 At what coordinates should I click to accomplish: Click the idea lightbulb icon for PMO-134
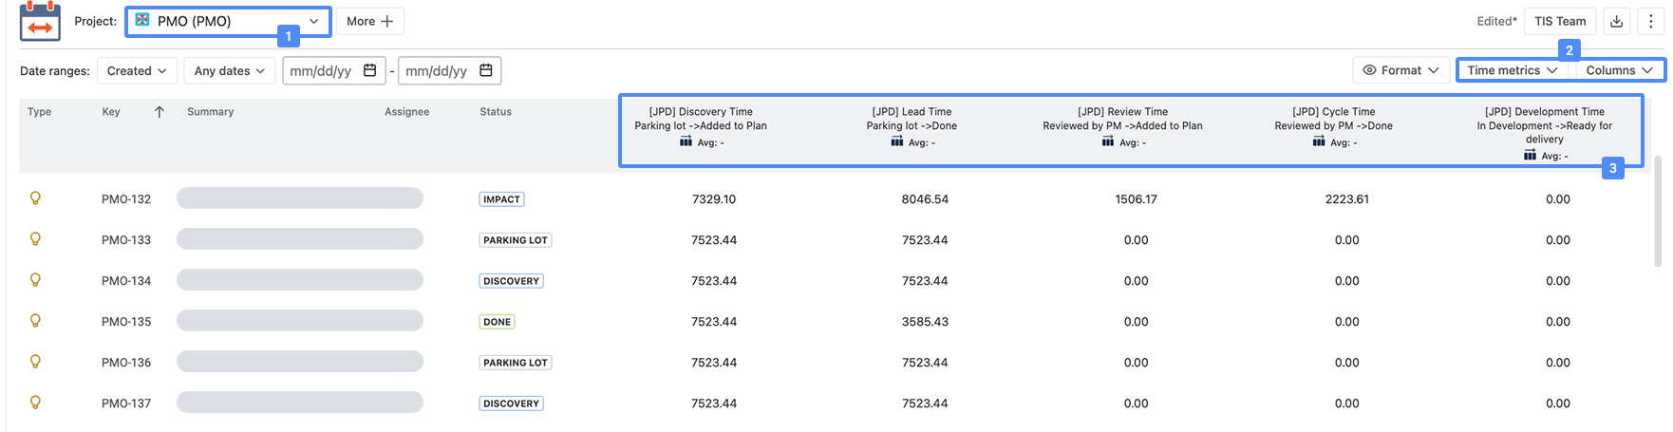(35, 280)
